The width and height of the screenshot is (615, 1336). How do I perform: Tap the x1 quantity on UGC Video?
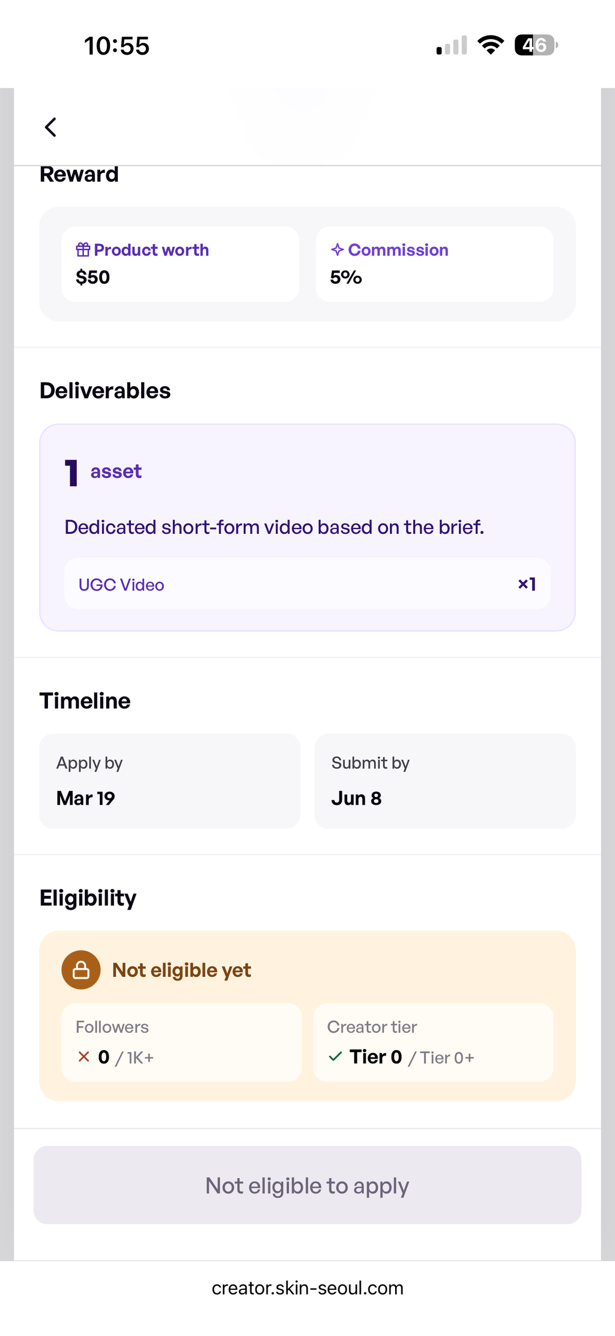[527, 584]
